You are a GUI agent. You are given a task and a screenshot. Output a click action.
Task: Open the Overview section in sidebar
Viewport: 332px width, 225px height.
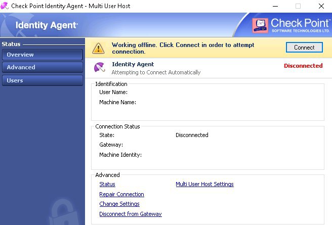[x=43, y=55]
